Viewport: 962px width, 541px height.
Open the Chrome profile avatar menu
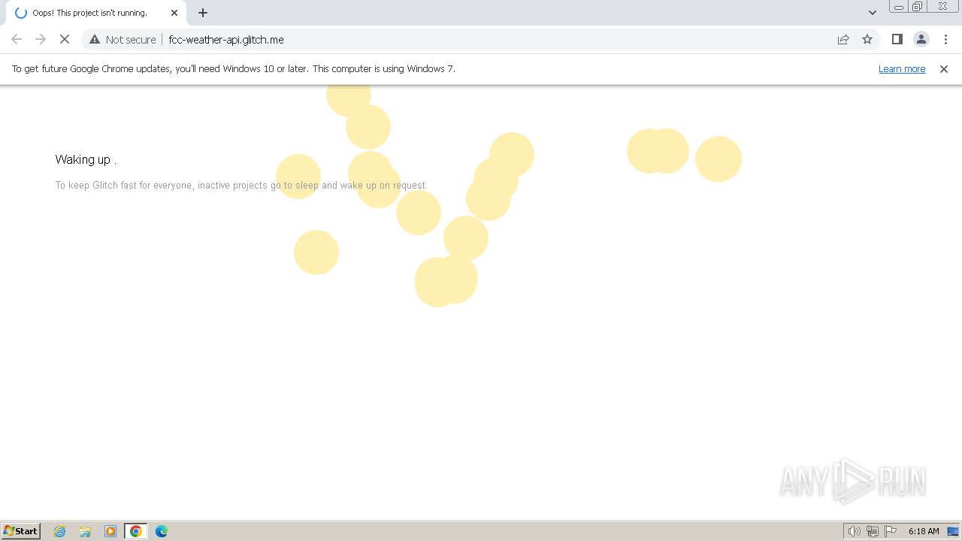pyautogui.click(x=921, y=39)
